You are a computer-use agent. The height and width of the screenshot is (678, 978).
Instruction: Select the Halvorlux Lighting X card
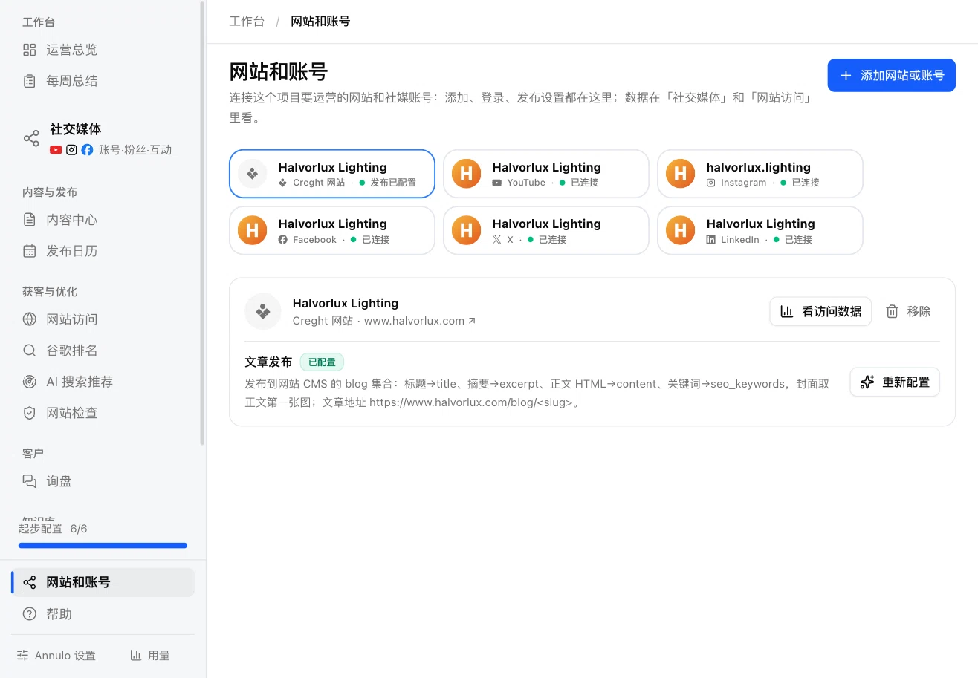[546, 230]
